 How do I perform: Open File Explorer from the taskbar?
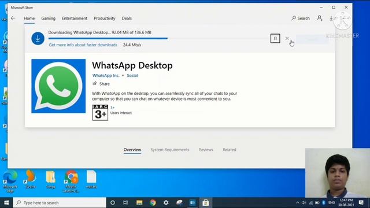[x=139, y=203]
